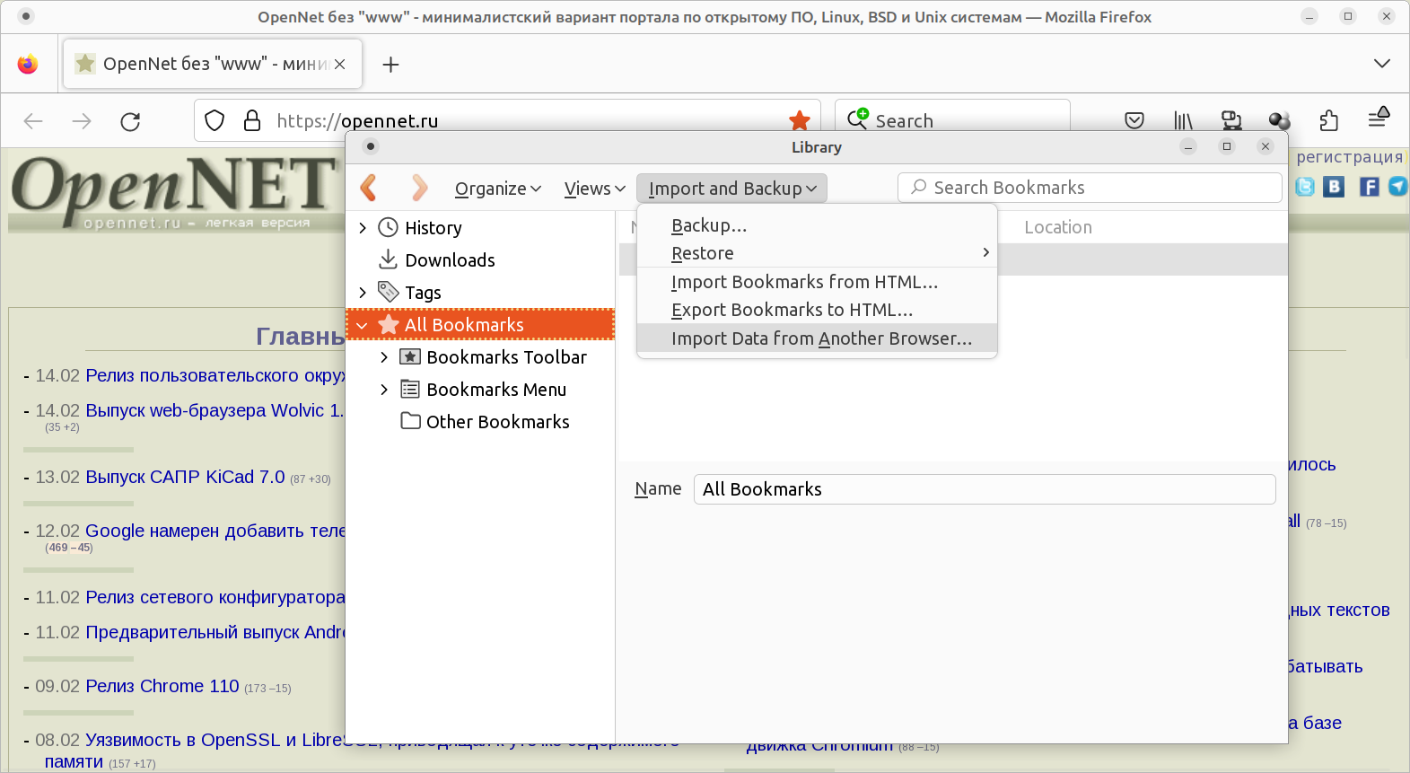Open the Views menu
The image size is (1410, 773).
(x=594, y=189)
